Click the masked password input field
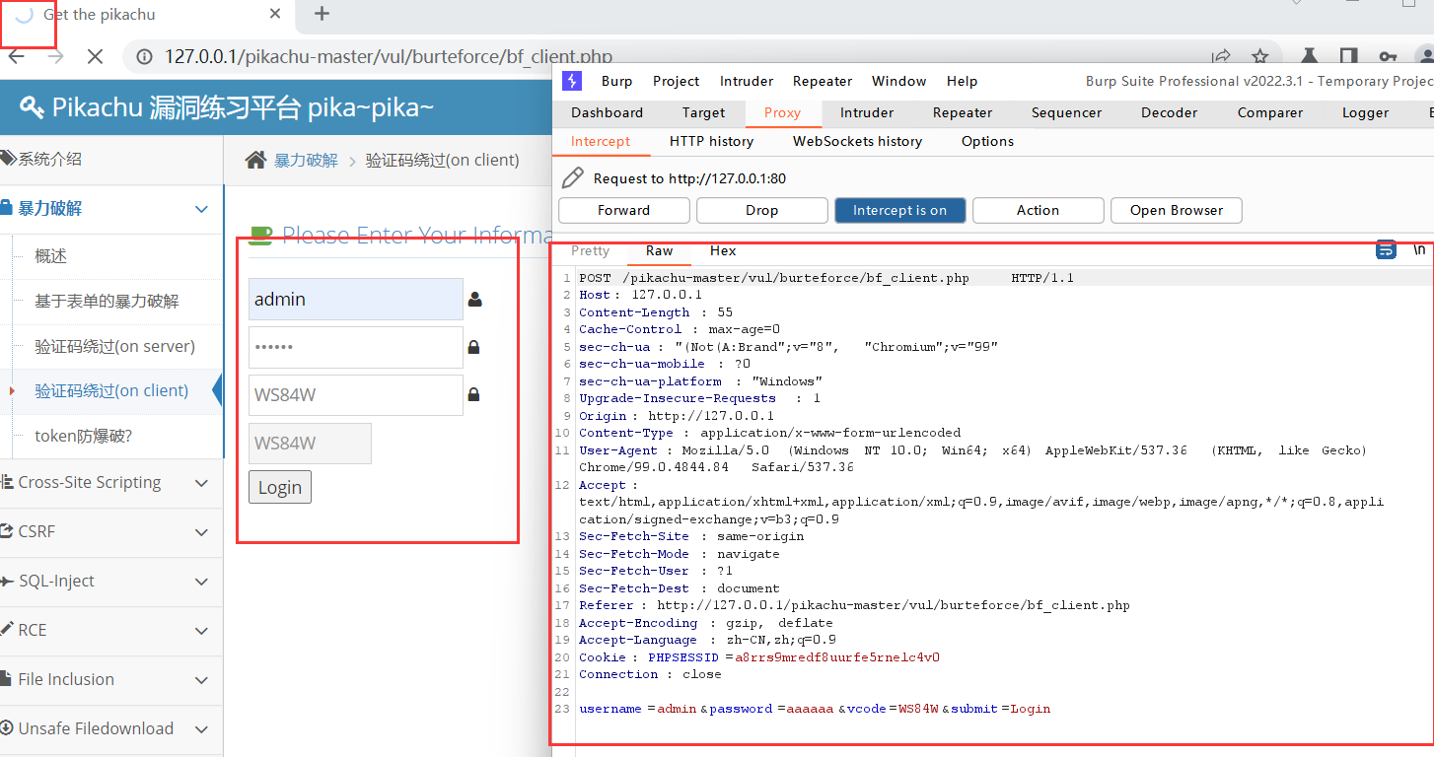 [x=356, y=347]
